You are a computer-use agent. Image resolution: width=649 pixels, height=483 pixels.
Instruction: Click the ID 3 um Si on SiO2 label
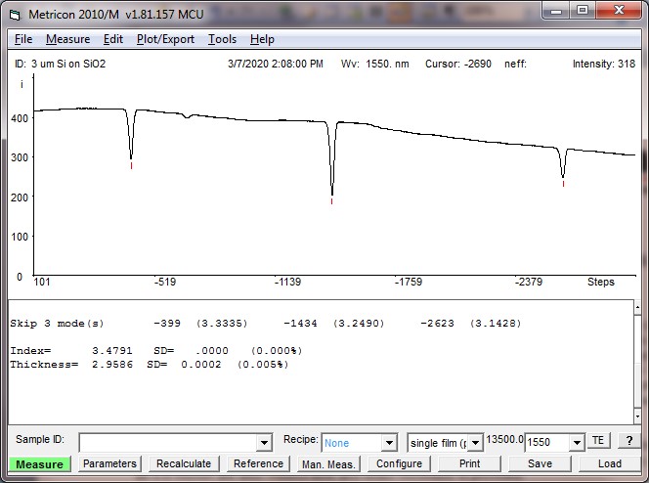tap(60, 64)
